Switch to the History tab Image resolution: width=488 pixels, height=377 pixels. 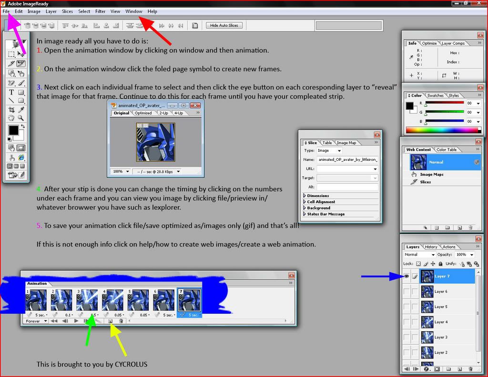431,247
